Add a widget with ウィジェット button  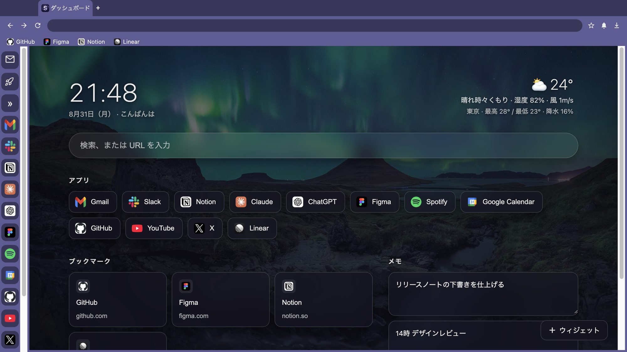click(574, 330)
